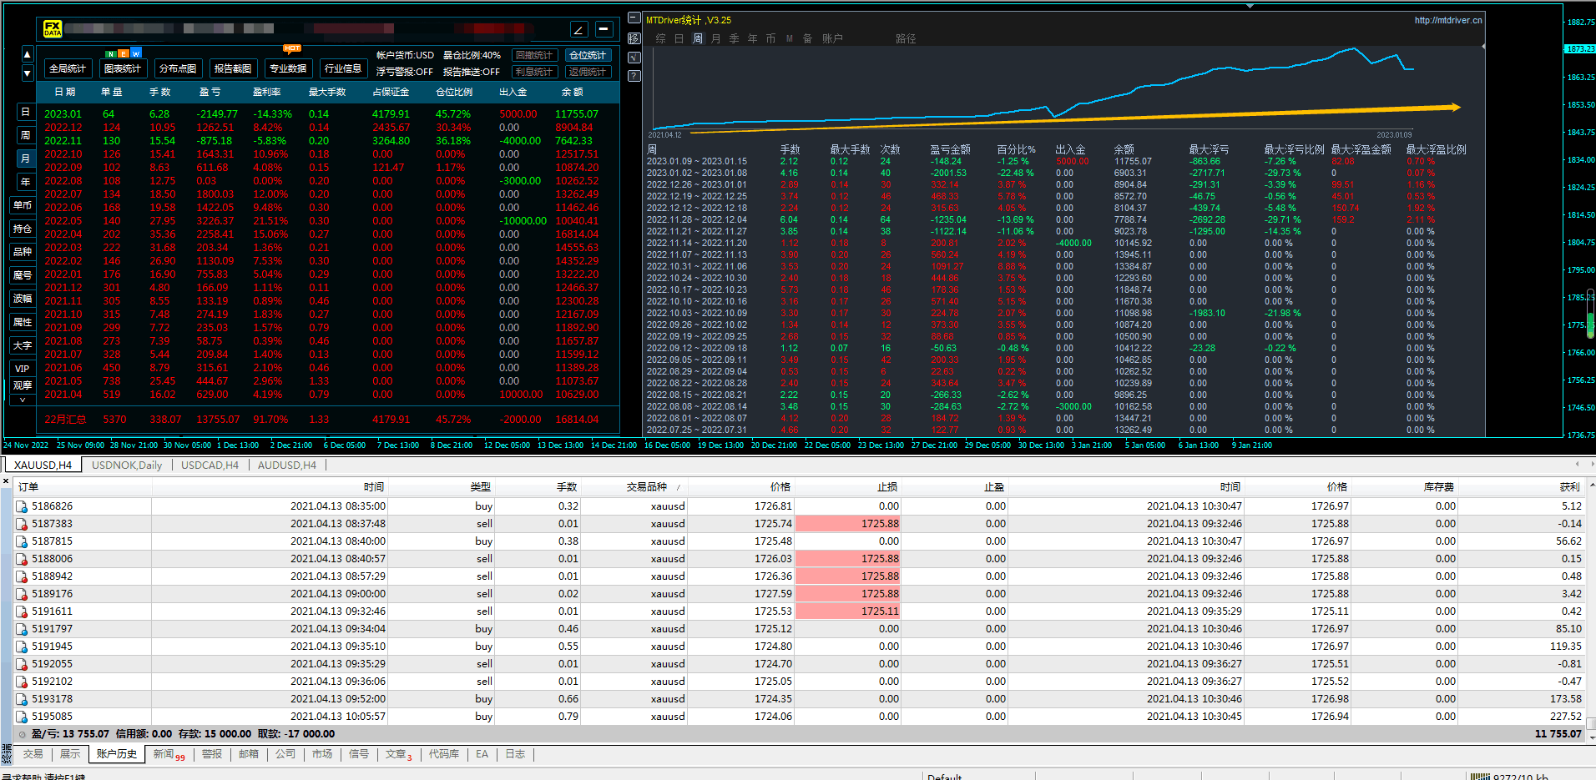The height and width of the screenshot is (780, 1596).
Task: Open the http://mtdriver.cn link
Action: pyautogui.click(x=1448, y=20)
